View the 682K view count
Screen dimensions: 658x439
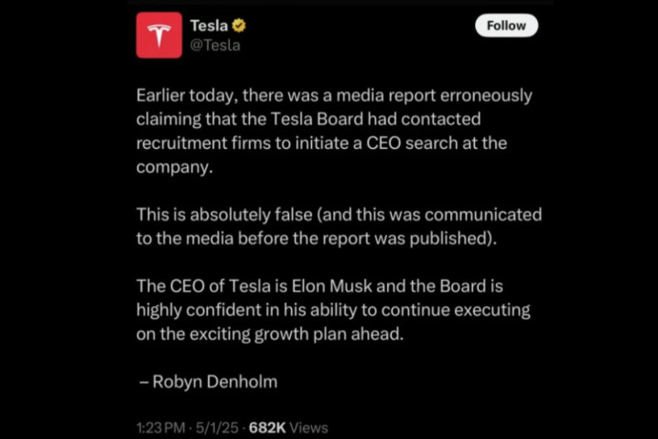click(267, 428)
